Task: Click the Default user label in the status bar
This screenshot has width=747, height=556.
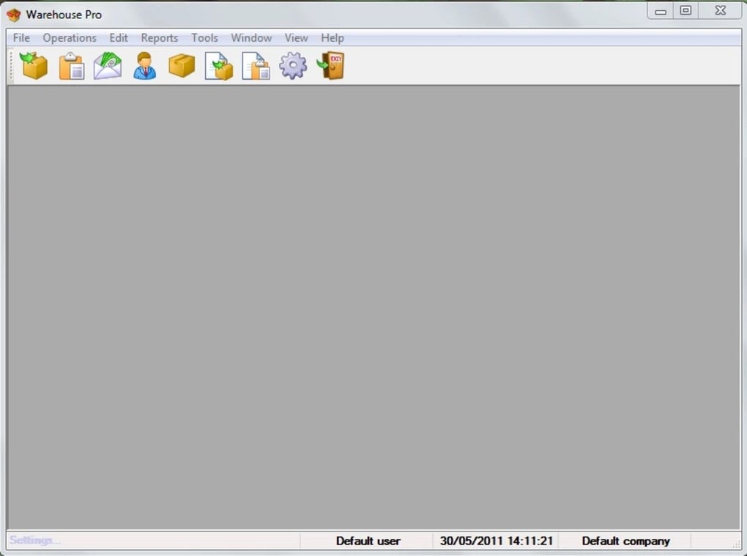Action: click(367, 541)
